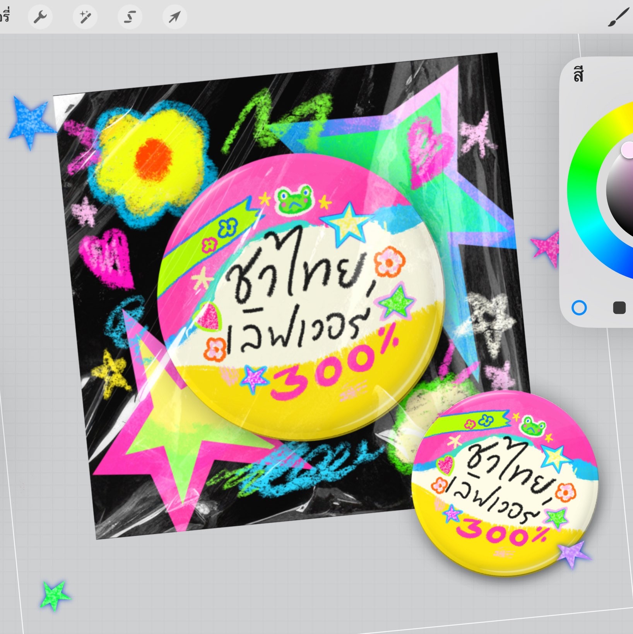Switch to the Disc color tab
Viewport: 633px width, 634px height.
point(579,308)
